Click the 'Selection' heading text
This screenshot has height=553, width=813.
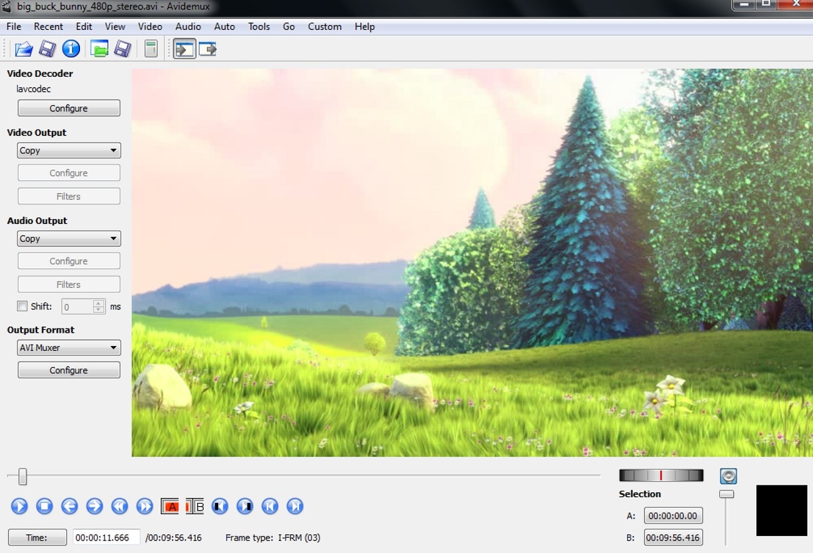(640, 494)
